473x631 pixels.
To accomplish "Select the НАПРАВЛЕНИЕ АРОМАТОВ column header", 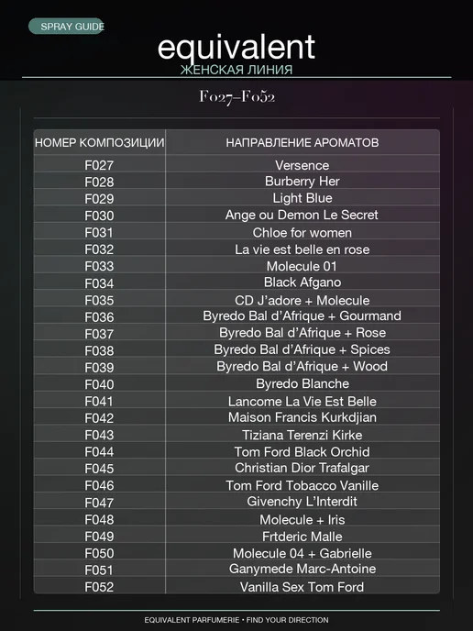I will [x=302, y=142].
